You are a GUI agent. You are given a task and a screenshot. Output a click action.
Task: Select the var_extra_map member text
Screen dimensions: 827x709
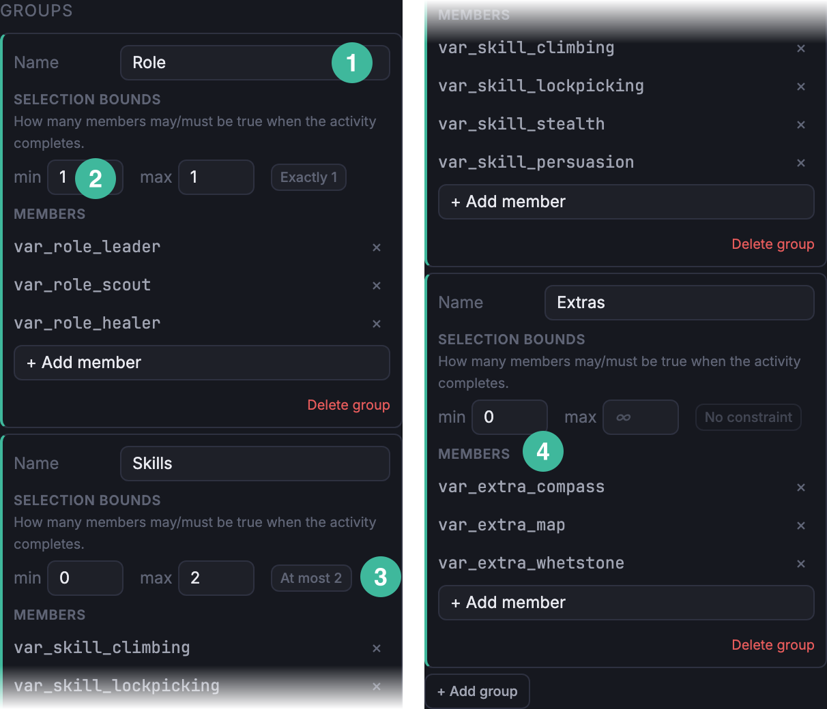click(x=502, y=525)
